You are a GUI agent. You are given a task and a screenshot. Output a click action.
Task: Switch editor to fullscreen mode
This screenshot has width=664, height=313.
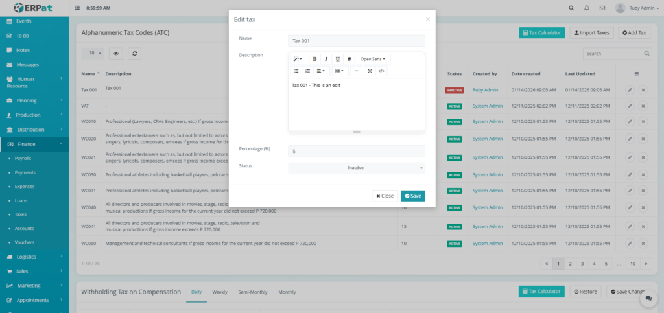pos(370,71)
